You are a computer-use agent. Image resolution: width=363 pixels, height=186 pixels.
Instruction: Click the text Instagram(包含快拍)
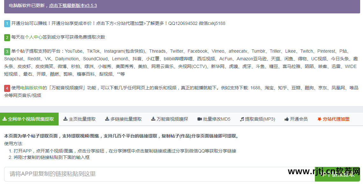[x=124, y=51]
